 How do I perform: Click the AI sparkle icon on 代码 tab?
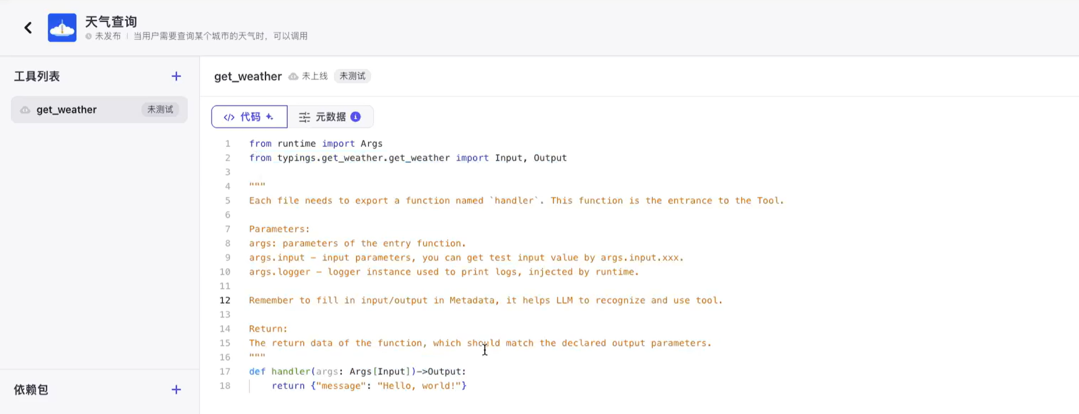click(x=270, y=117)
